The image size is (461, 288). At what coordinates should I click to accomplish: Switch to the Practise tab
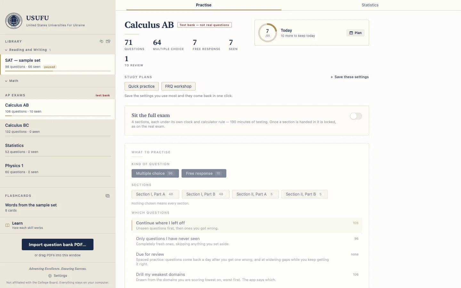(x=204, y=5)
